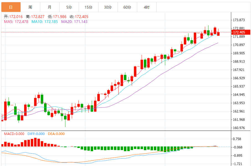Click the 161.968 price axis label

(x=239, y=120)
